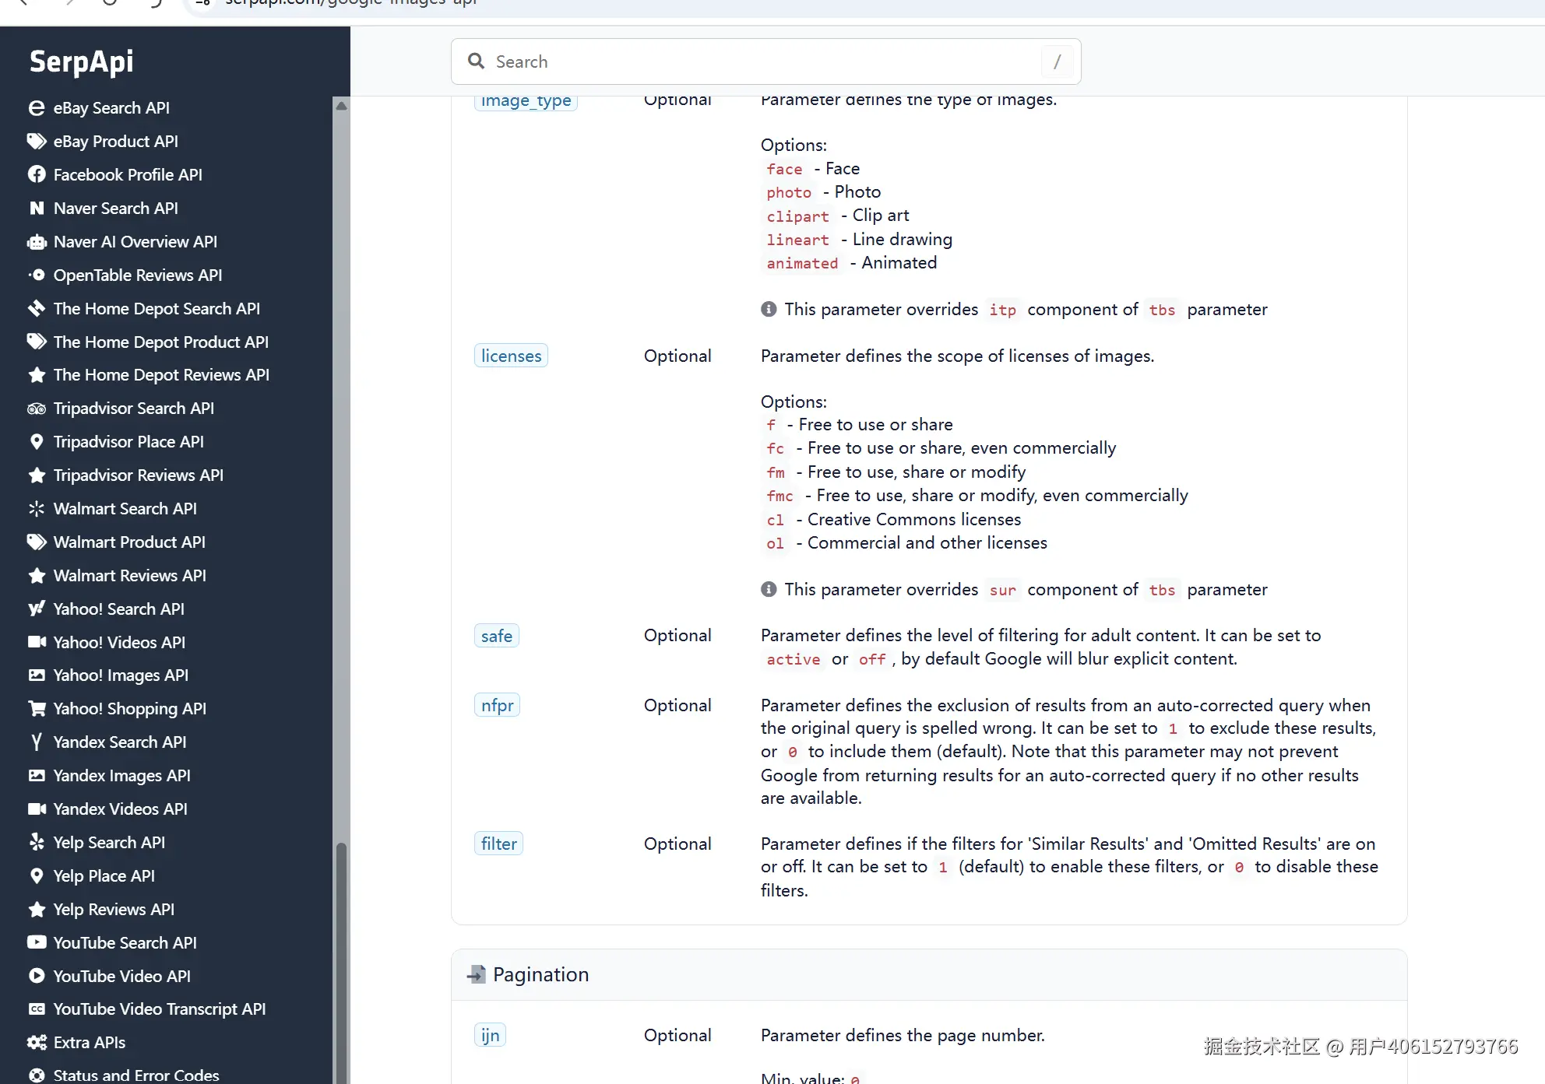Click the 'active' safe value code

794,659
